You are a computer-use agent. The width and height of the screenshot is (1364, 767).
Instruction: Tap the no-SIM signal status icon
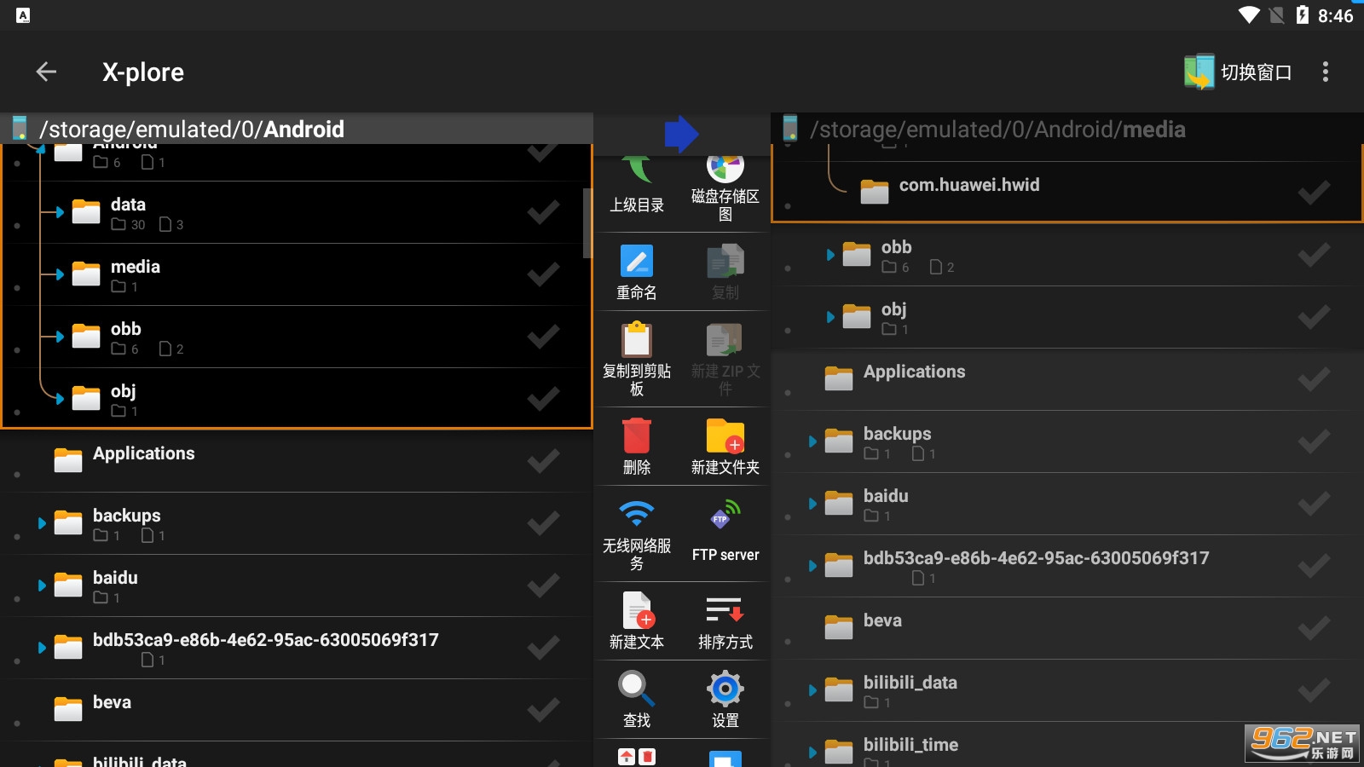(1276, 14)
